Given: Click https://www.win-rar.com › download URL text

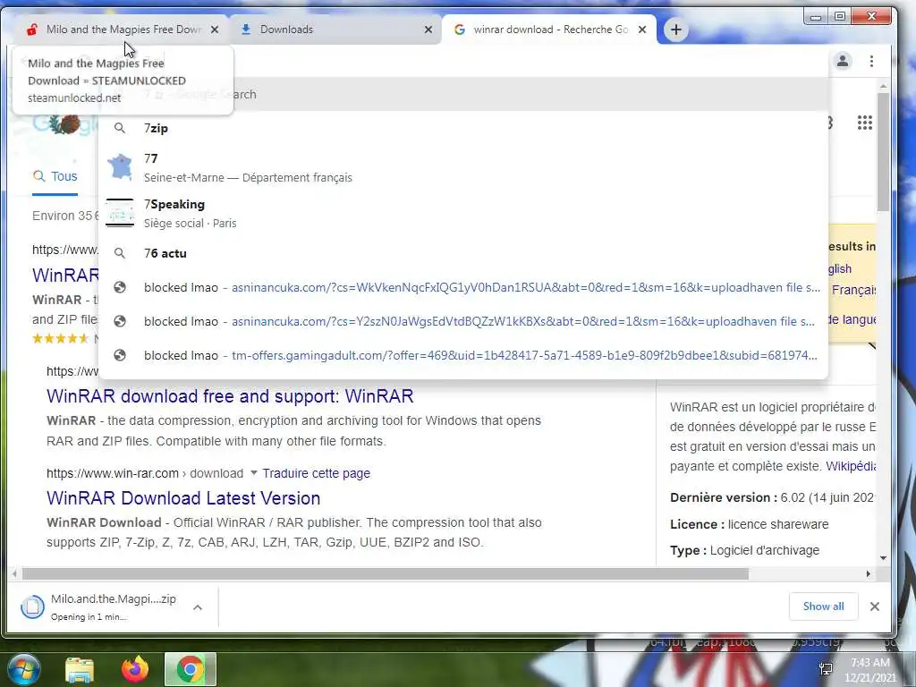Looking at the screenshot, I should coord(145,473).
